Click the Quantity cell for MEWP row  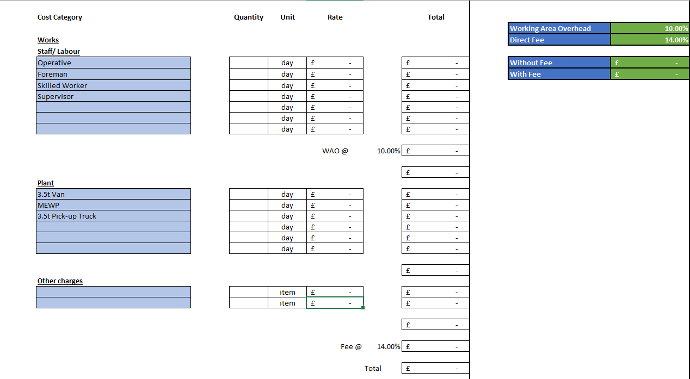[x=248, y=205]
